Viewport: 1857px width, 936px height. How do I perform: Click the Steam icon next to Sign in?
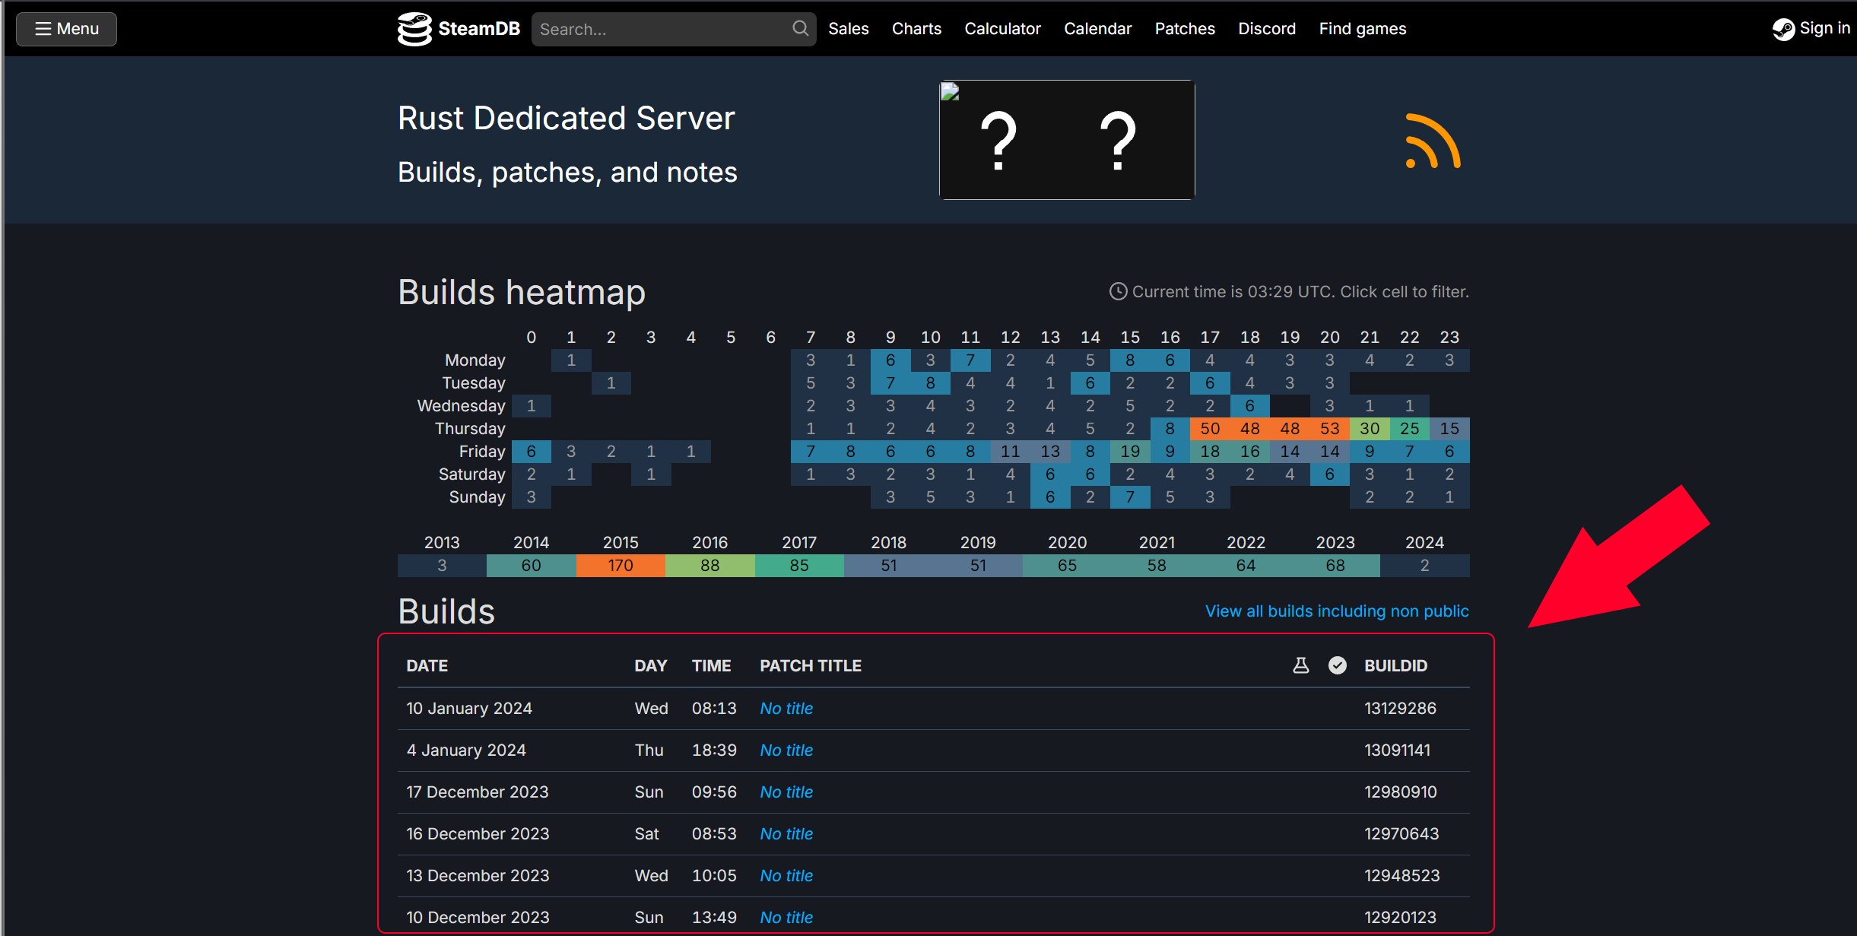(1783, 28)
